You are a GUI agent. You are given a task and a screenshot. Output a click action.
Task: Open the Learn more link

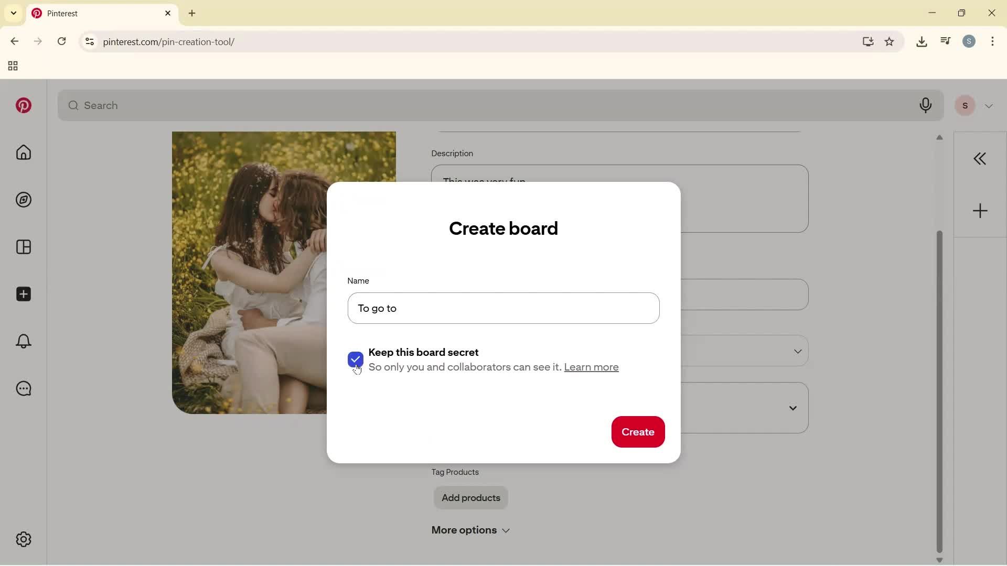[x=591, y=367]
